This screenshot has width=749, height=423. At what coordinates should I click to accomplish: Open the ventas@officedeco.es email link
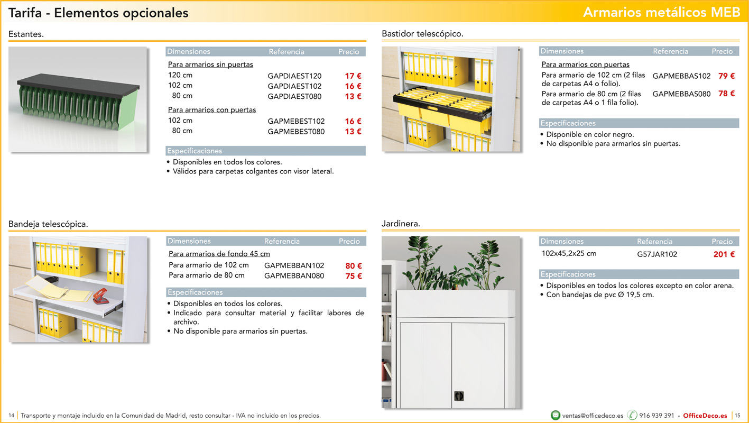pyautogui.click(x=593, y=416)
